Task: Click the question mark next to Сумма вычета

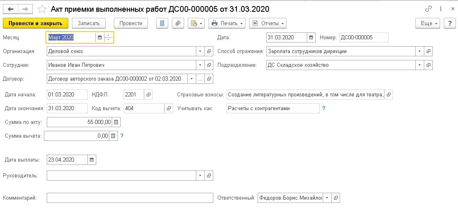Action: (122, 136)
